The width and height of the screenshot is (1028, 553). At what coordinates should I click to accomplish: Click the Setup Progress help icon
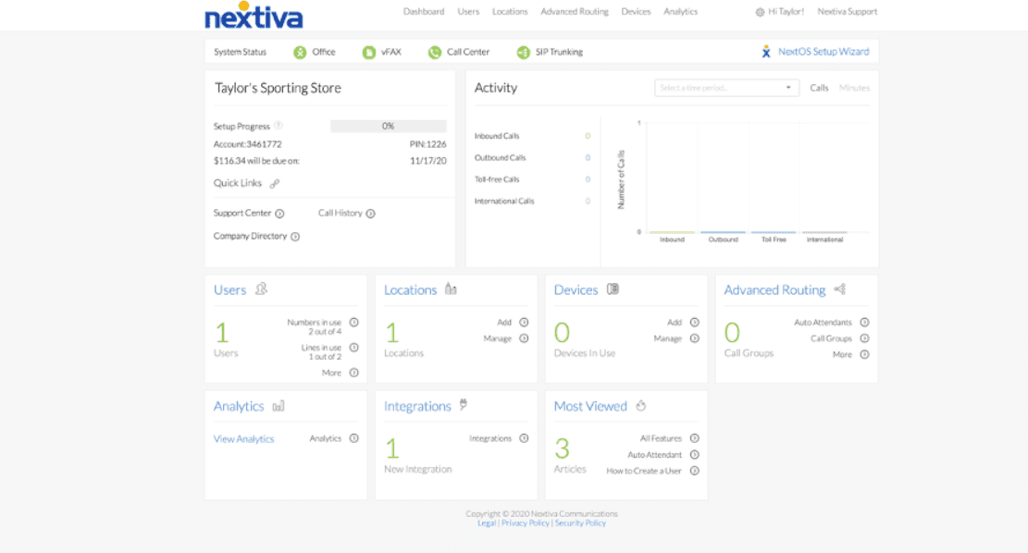point(278,125)
